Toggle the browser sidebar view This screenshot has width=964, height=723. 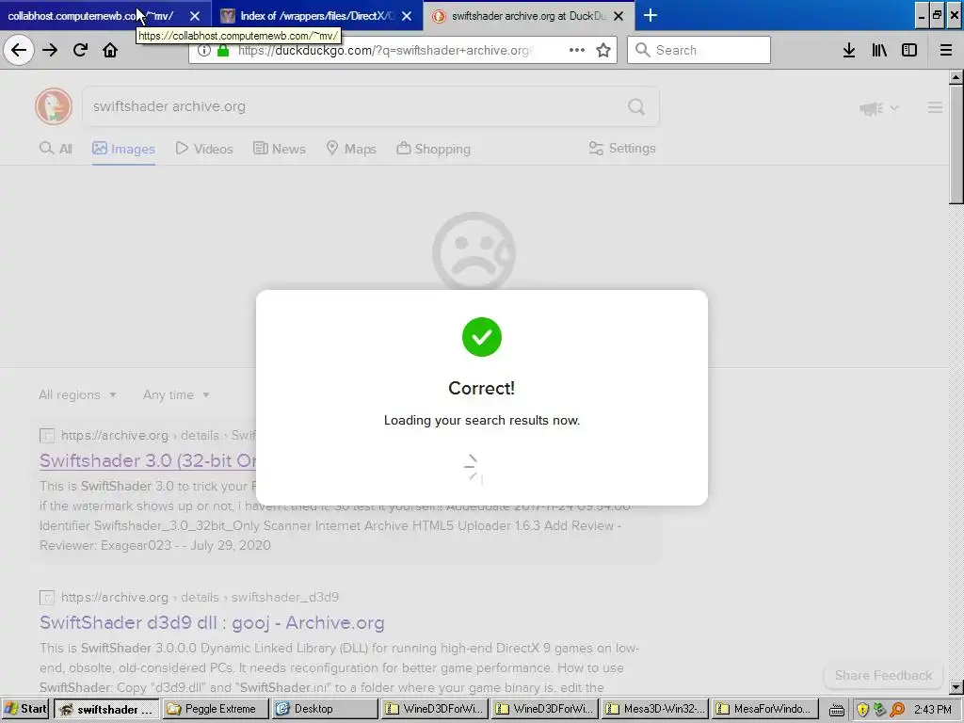coord(909,50)
